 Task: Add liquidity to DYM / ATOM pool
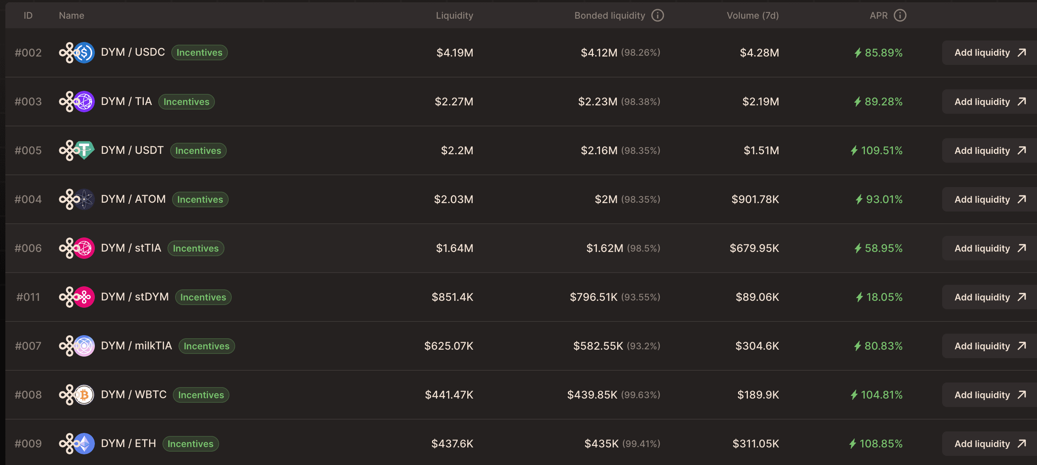click(989, 199)
